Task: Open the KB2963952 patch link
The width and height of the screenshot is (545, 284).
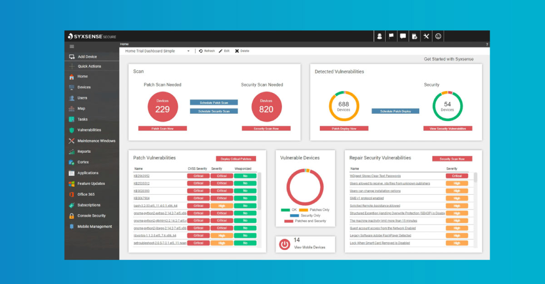Action: coord(142,176)
